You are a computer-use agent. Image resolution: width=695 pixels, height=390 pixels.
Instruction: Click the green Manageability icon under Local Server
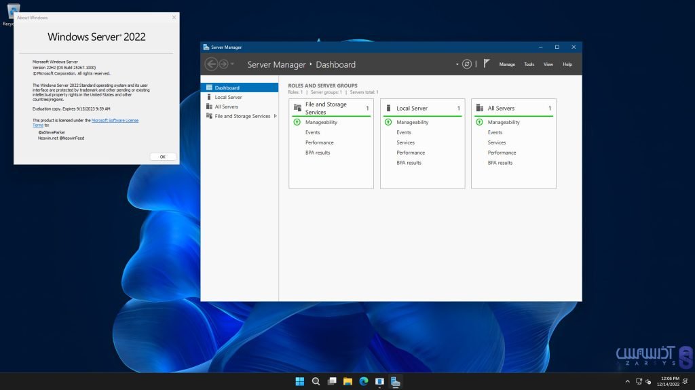[388, 122]
